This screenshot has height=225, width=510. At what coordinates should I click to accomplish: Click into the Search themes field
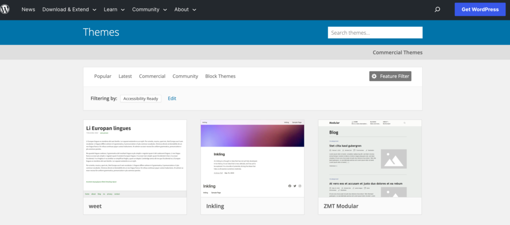point(375,33)
